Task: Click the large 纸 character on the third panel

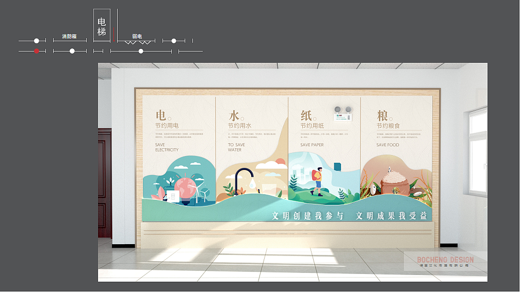Action: 306,116
